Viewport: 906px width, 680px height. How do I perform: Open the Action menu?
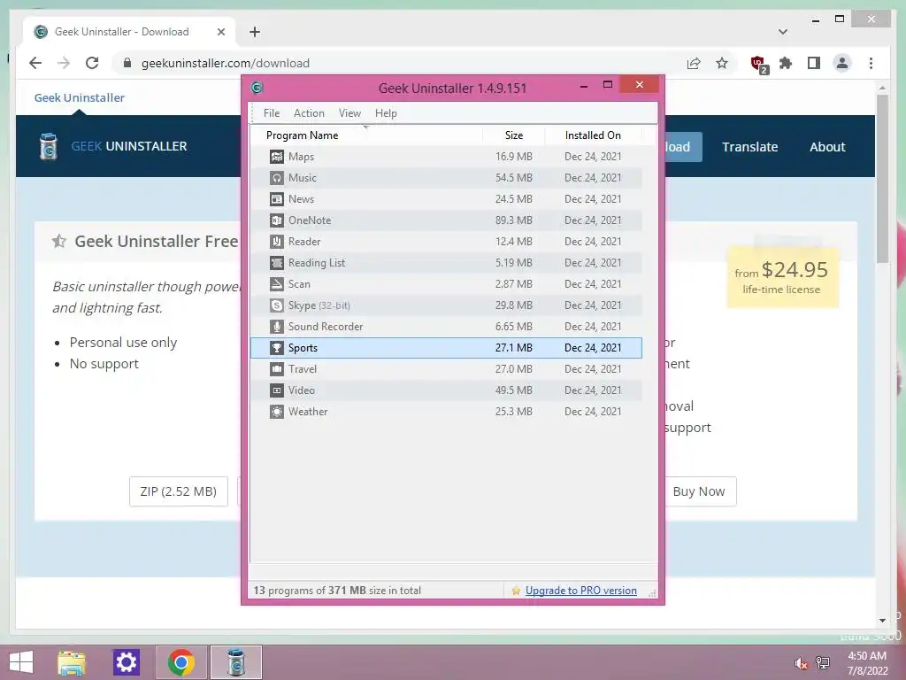pyautogui.click(x=309, y=113)
